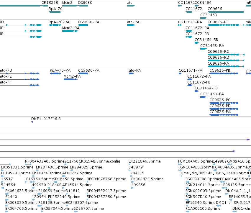Select the DME1-017E16.R feature label

(46, 119)
